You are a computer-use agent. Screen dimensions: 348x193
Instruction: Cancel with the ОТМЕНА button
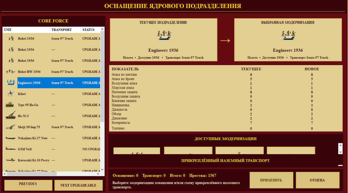pos(318,180)
